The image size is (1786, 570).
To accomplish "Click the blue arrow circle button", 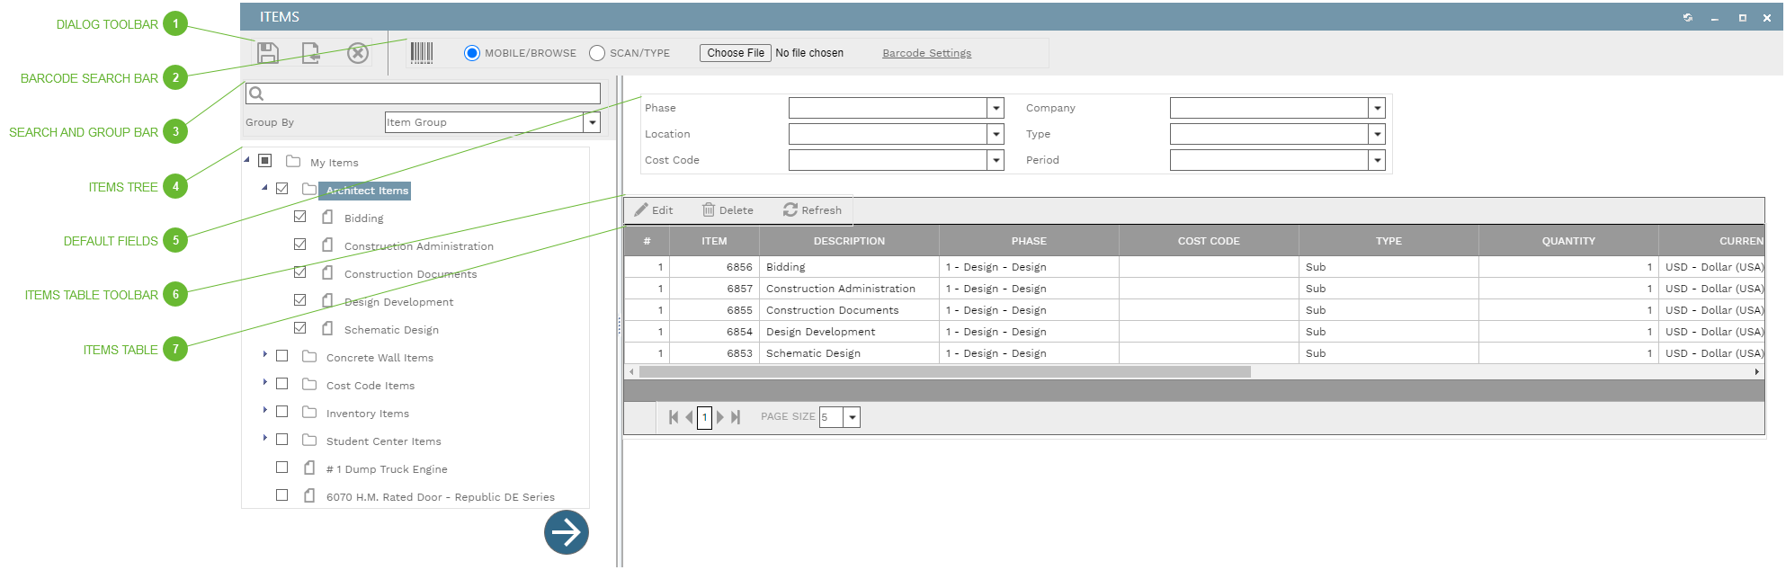I will point(567,532).
